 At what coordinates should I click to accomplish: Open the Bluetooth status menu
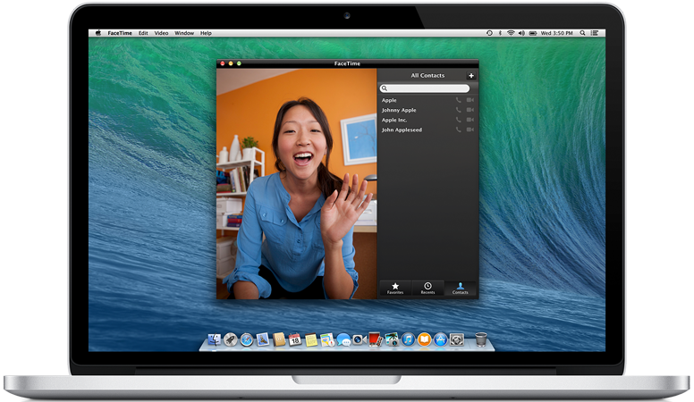click(x=500, y=33)
